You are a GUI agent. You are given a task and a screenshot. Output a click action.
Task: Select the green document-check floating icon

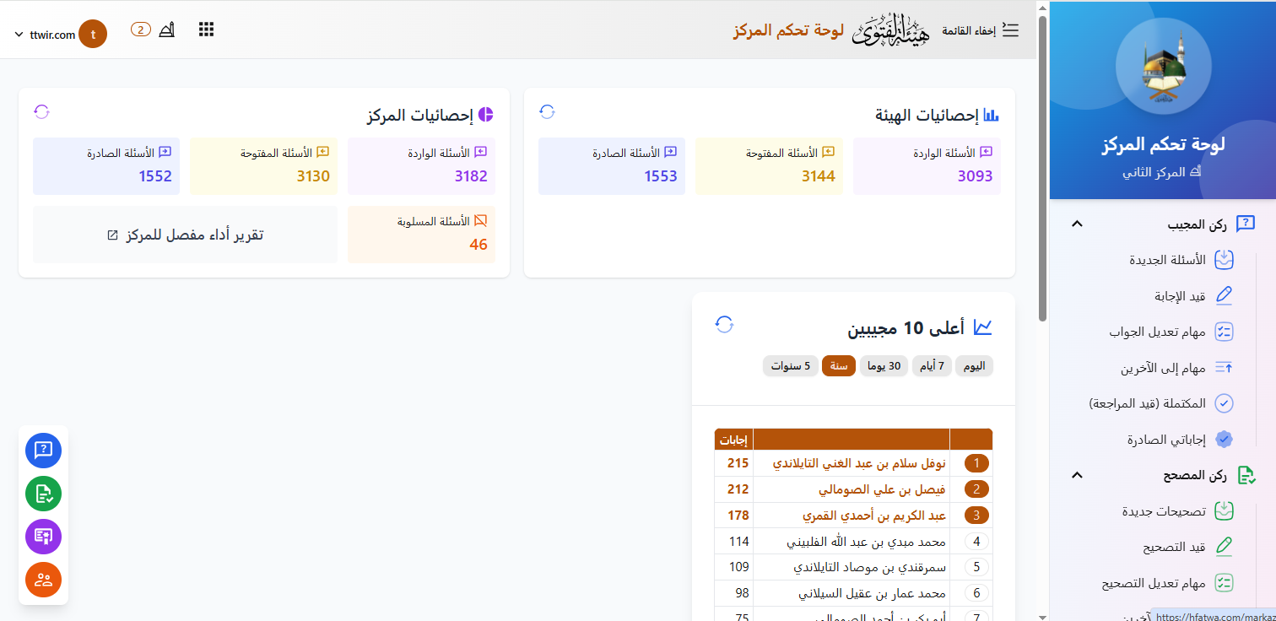click(43, 494)
